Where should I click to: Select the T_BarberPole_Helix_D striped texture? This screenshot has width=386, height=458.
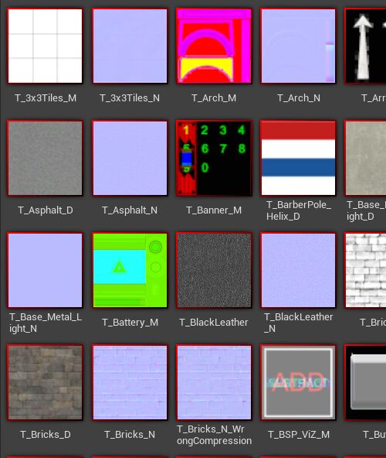pos(298,158)
